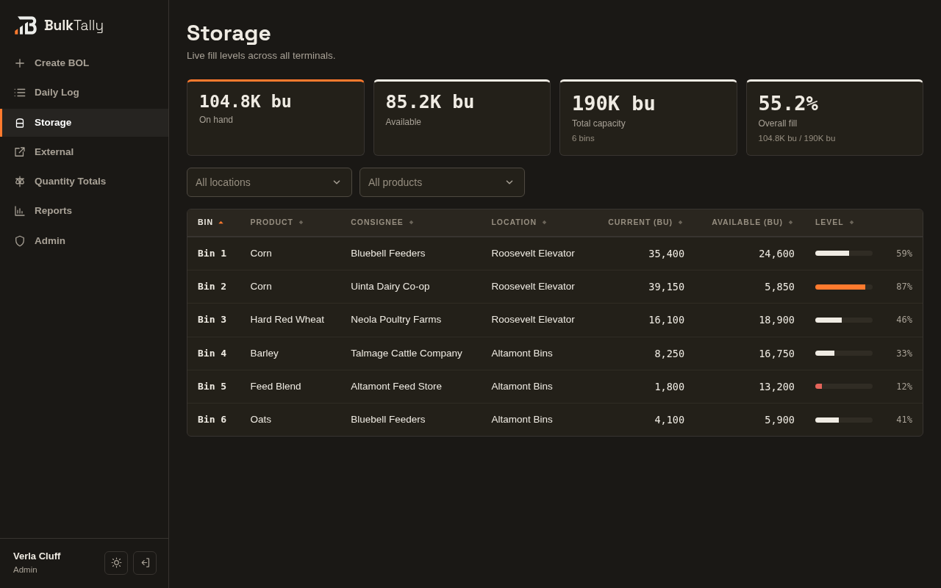Click the Verla Cluff user name
The image size is (941, 588).
click(37, 556)
